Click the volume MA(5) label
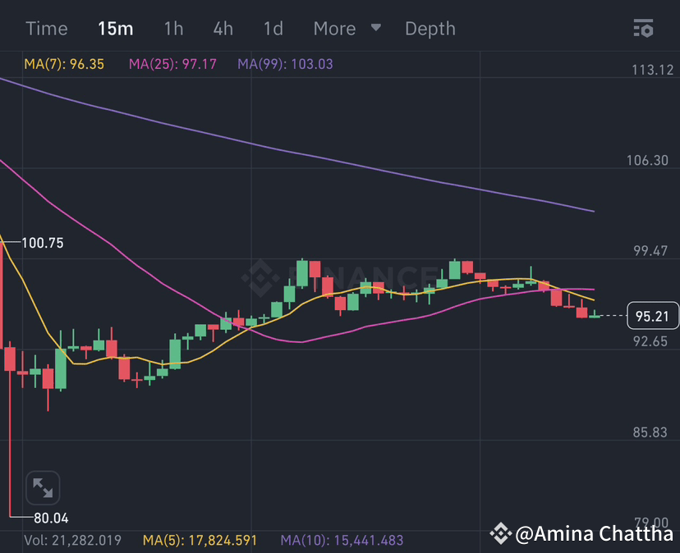 click(x=198, y=541)
